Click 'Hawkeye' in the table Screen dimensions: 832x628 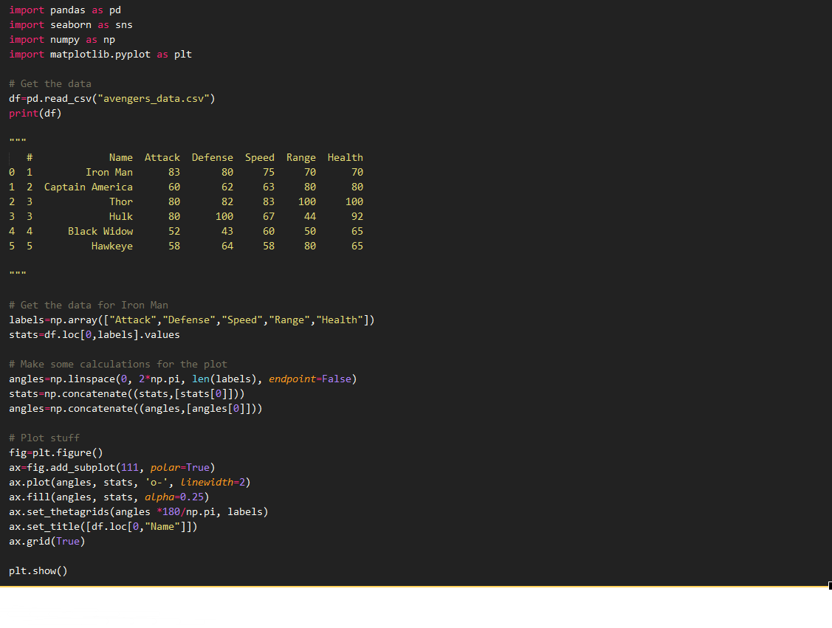point(112,246)
